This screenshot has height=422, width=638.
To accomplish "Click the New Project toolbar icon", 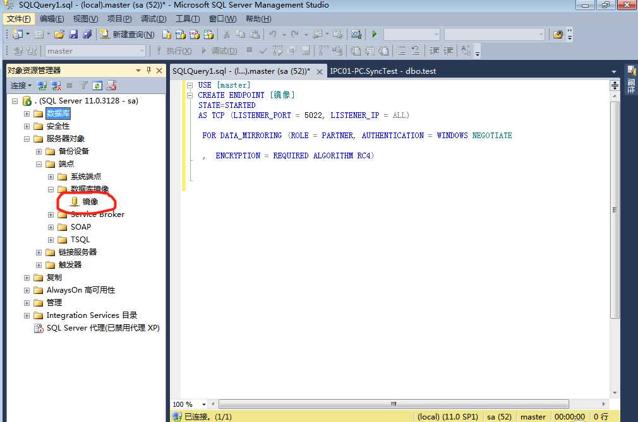I will [x=18, y=35].
